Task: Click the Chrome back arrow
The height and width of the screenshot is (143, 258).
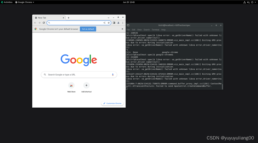Action: (x=35, y=23)
